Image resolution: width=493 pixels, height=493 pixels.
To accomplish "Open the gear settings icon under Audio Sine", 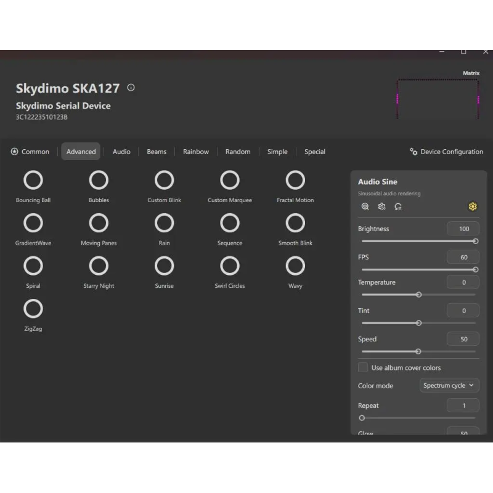I will 381,206.
